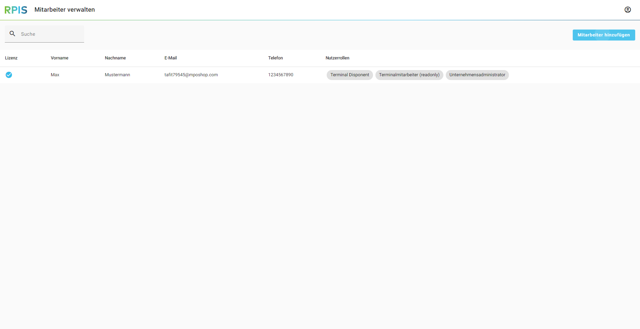The height and width of the screenshot is (329, 640).
Task: Click the last name Mustermann cell
Action: 117,75
